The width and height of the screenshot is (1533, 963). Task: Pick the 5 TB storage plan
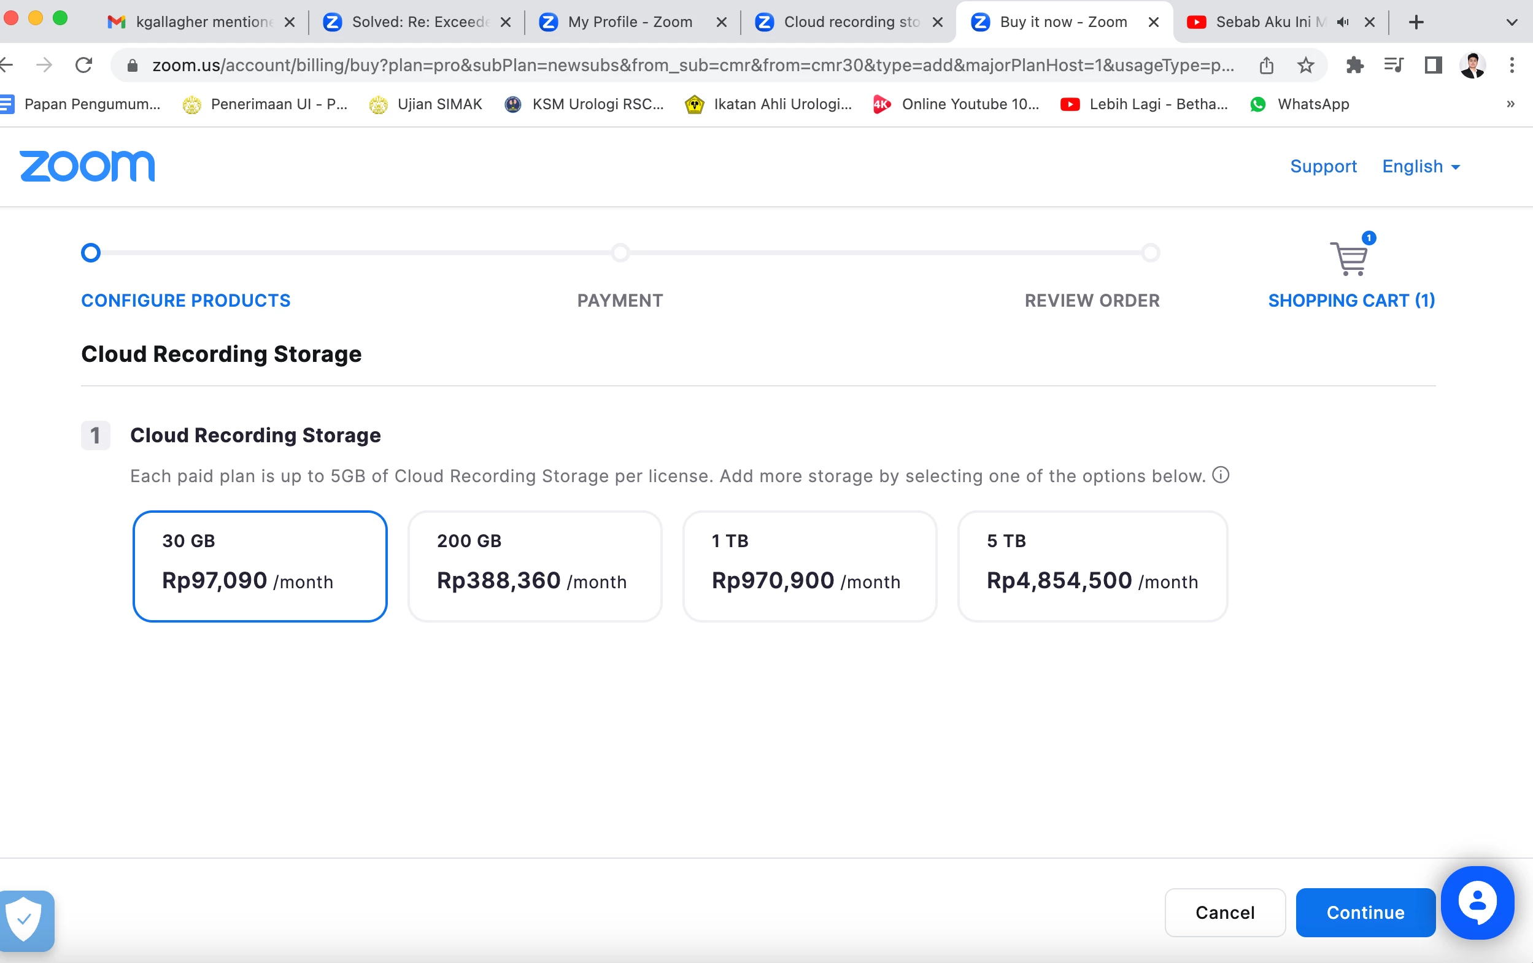pos(1092,566)
